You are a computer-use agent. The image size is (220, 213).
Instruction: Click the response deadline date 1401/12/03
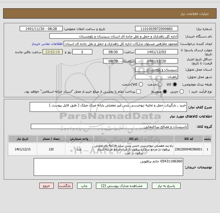(x=157, y=52)
